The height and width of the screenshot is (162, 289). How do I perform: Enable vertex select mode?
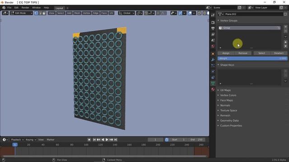coord(36,13)
